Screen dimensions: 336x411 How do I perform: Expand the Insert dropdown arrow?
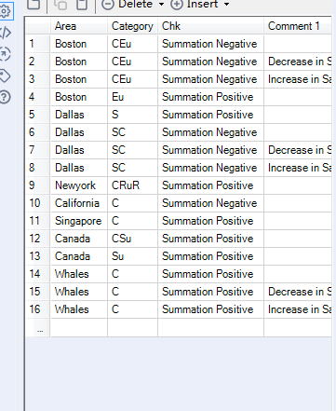[x=227, y=5]
